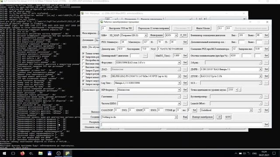Toggle the first checkbox in matrix window

84,53
